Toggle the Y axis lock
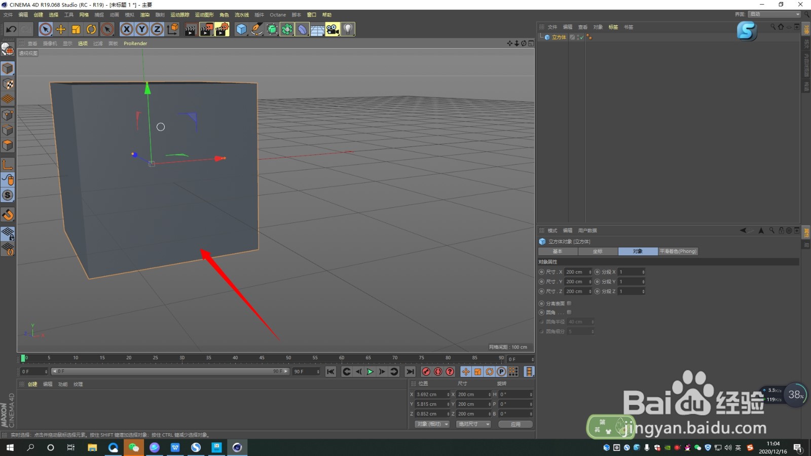Viewport: 811px width, 456px height. point(142,29)
